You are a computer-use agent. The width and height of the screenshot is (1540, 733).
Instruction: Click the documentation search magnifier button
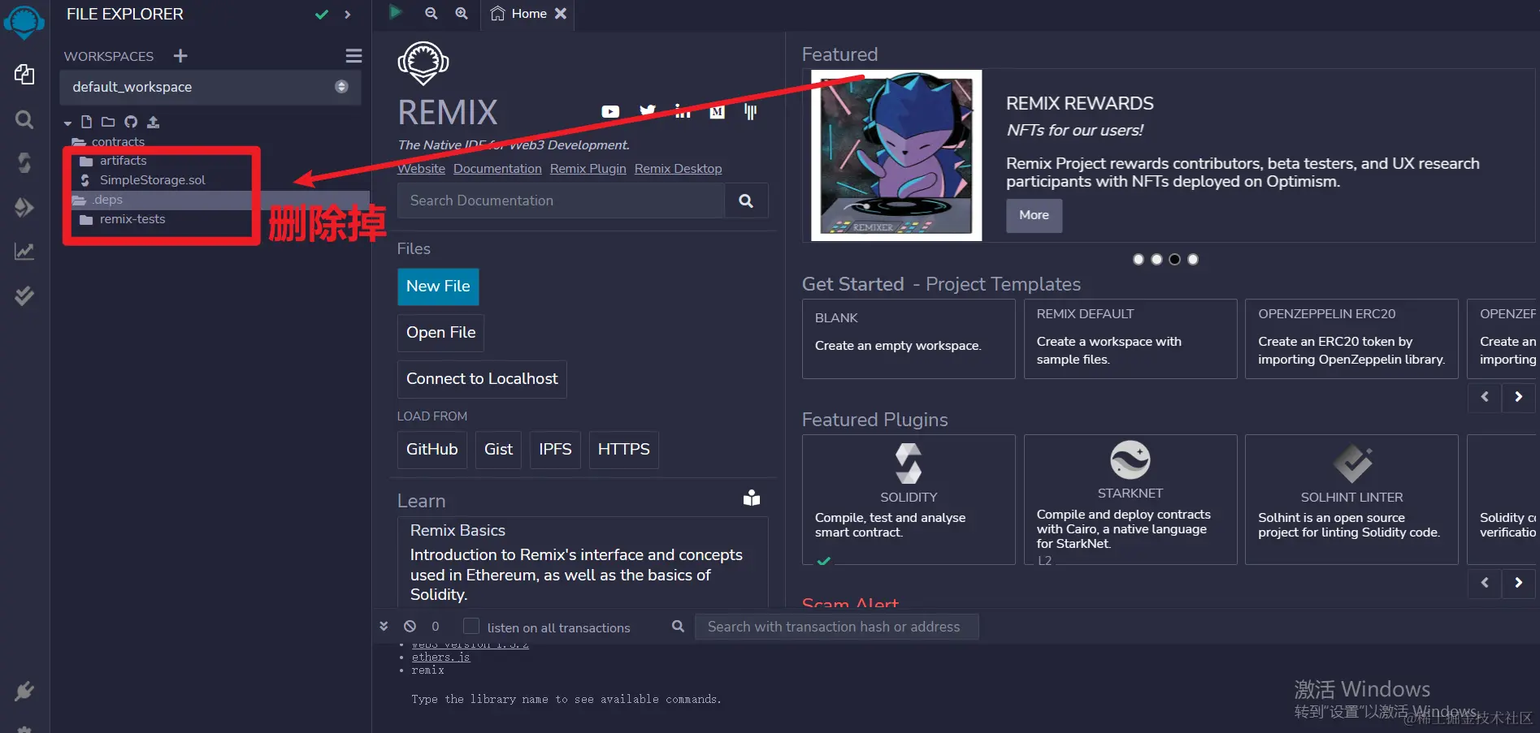click(x=745, y=200)
